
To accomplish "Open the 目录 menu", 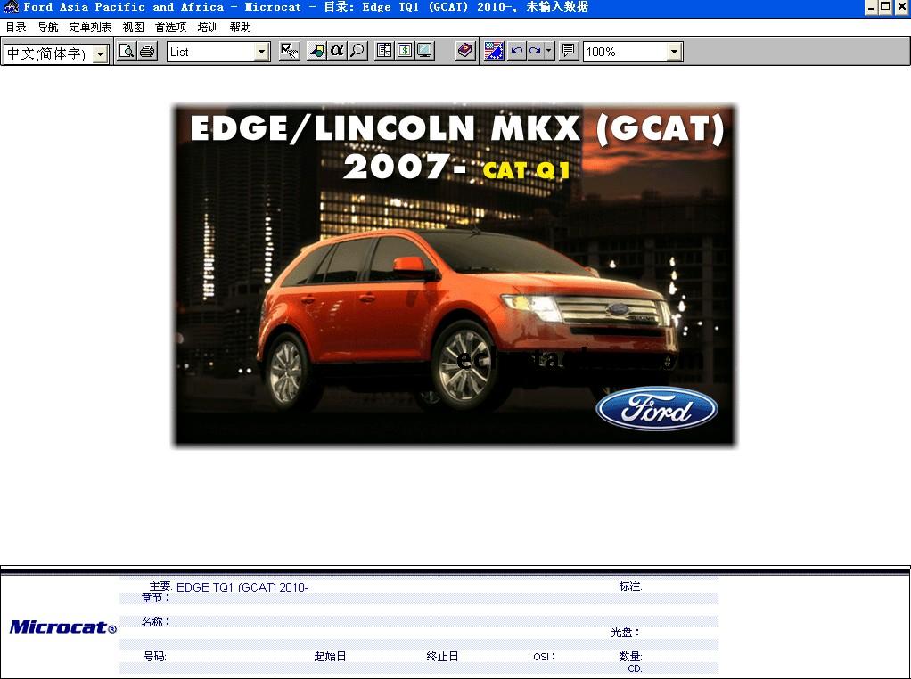I will coord(16,28).
